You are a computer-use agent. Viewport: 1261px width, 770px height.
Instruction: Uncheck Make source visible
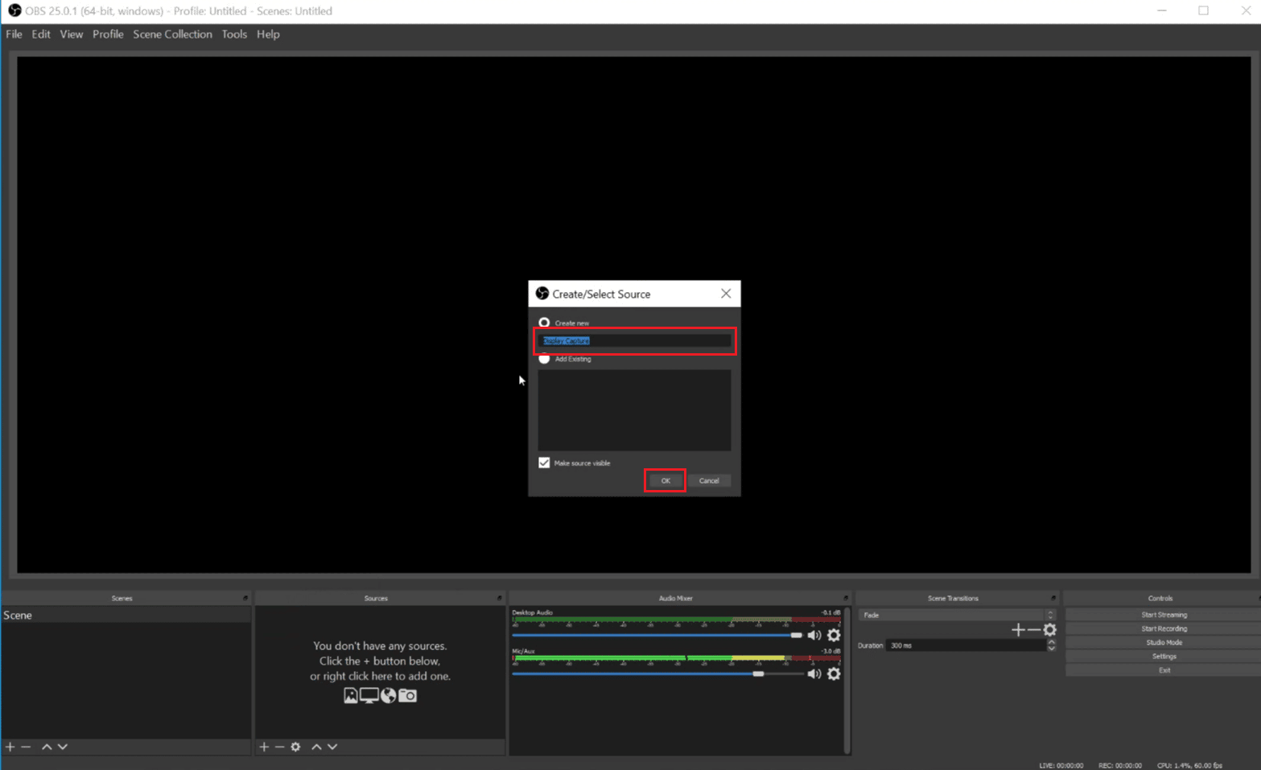(x=544, y=462)
